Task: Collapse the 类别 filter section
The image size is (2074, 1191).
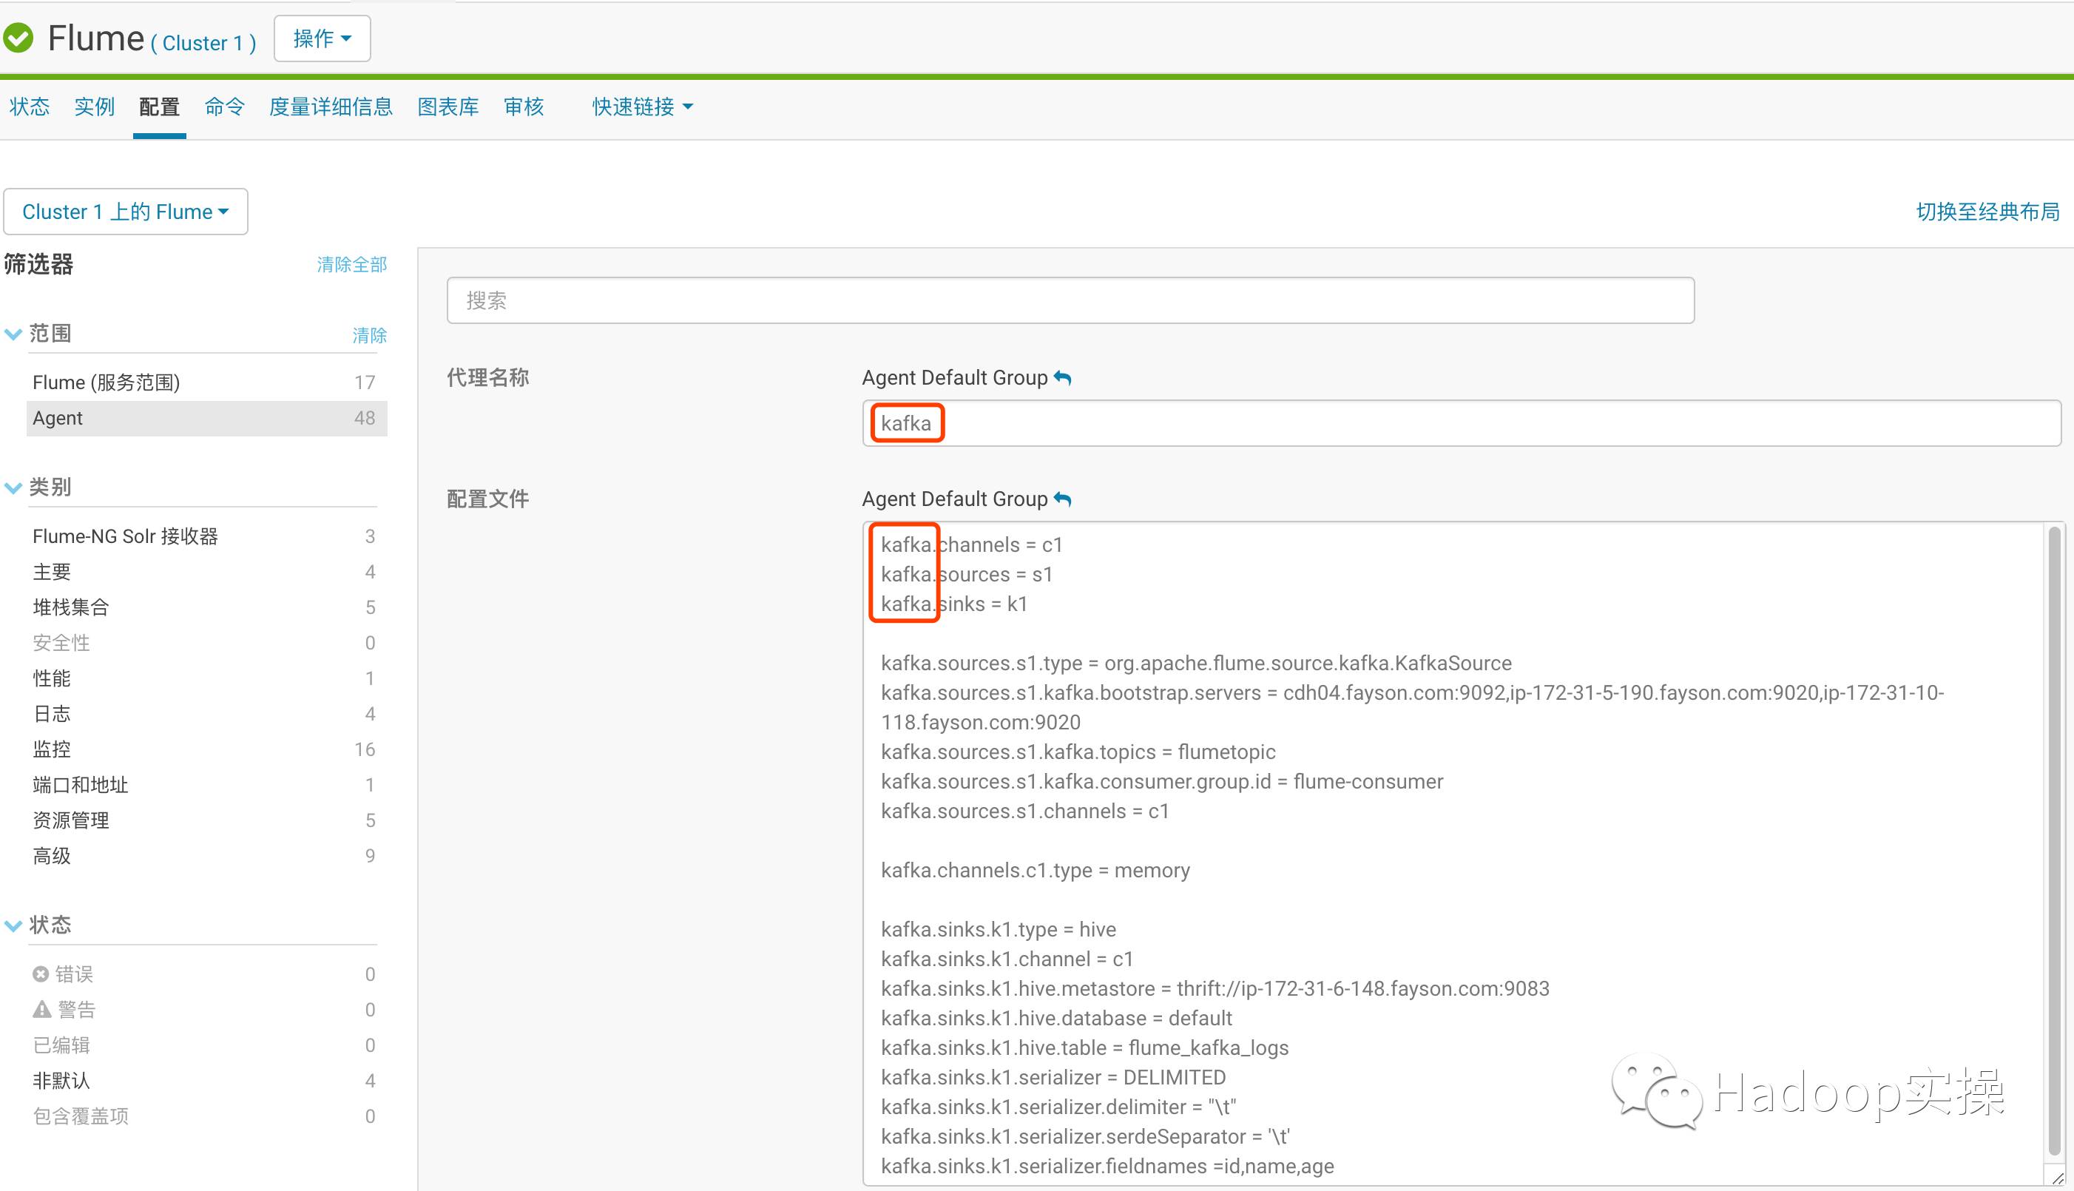Action: click(x=13, y=487)
